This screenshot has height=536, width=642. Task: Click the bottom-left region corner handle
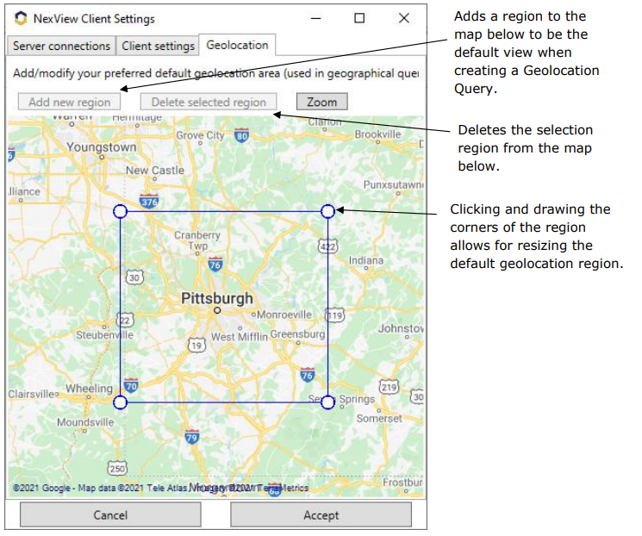coord(120,402)
